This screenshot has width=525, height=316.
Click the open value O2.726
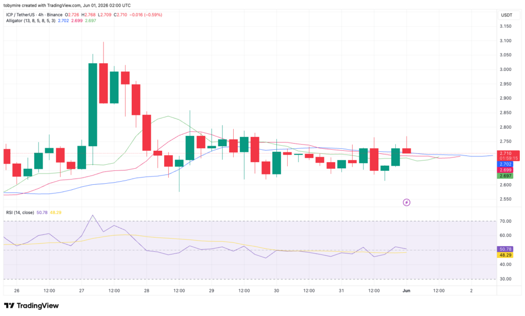coord(72,15)
